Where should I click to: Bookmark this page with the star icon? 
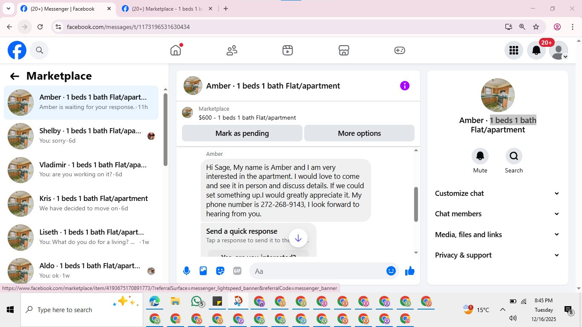(536, 27)
